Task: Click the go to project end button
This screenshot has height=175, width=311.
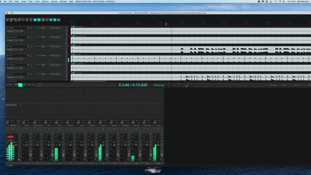Action: 11,85
